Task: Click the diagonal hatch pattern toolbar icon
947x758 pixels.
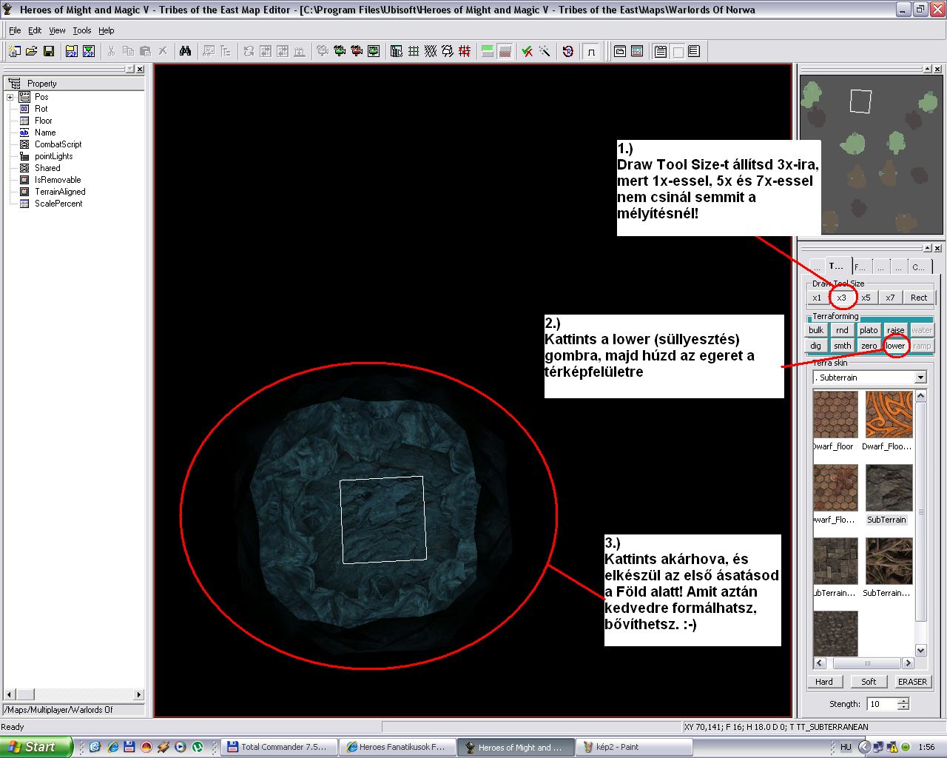Action: pos(431,51)
